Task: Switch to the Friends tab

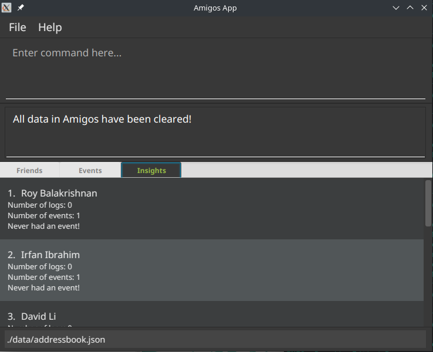Action: click(x=29, y=170)
